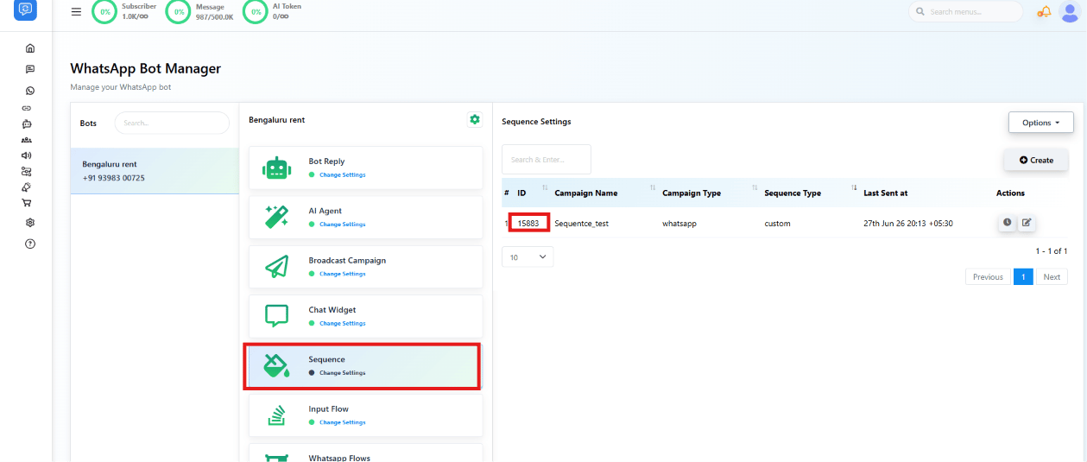Open the link sidebar icon
This screenshot has height=462, width=1087.
(x=27, y=108)
